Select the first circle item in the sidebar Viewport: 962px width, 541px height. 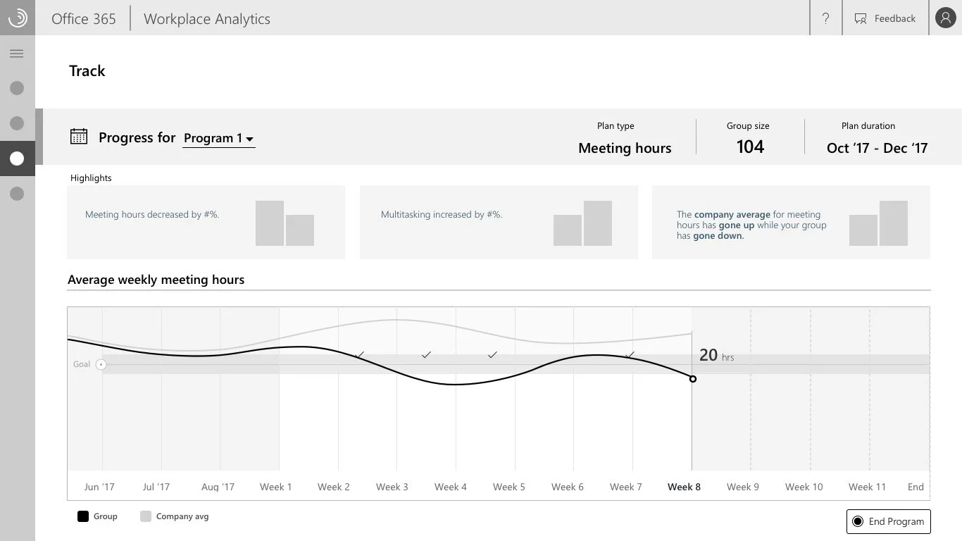click(17, 88)
